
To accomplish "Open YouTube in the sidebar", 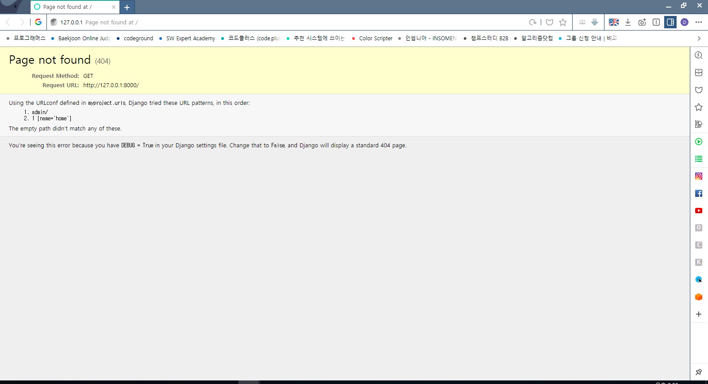I will click(x=699, y=211).
